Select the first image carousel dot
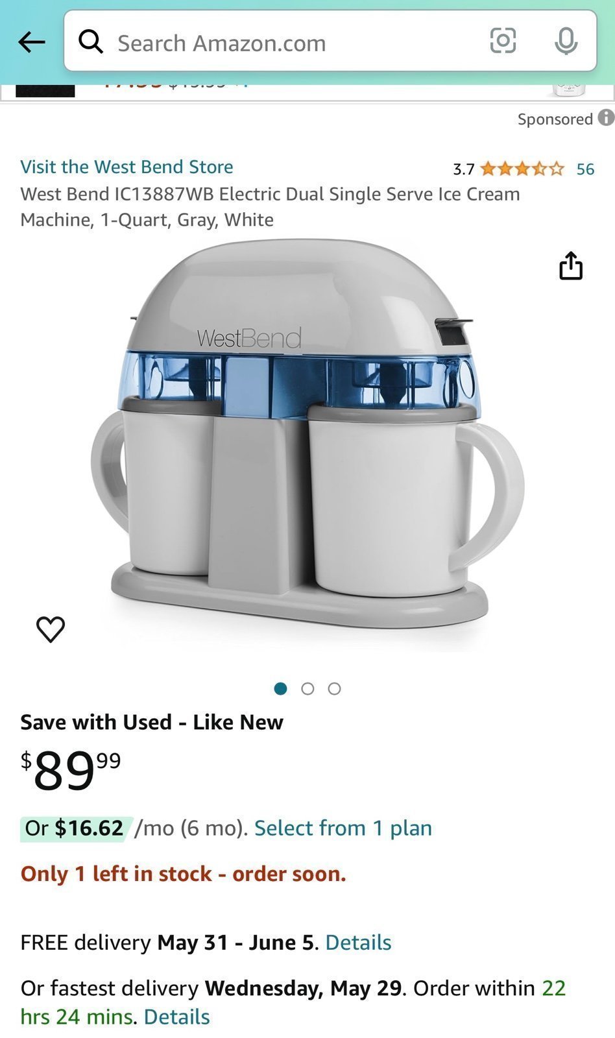This screenshot has height=1038, width=615. 280,688
